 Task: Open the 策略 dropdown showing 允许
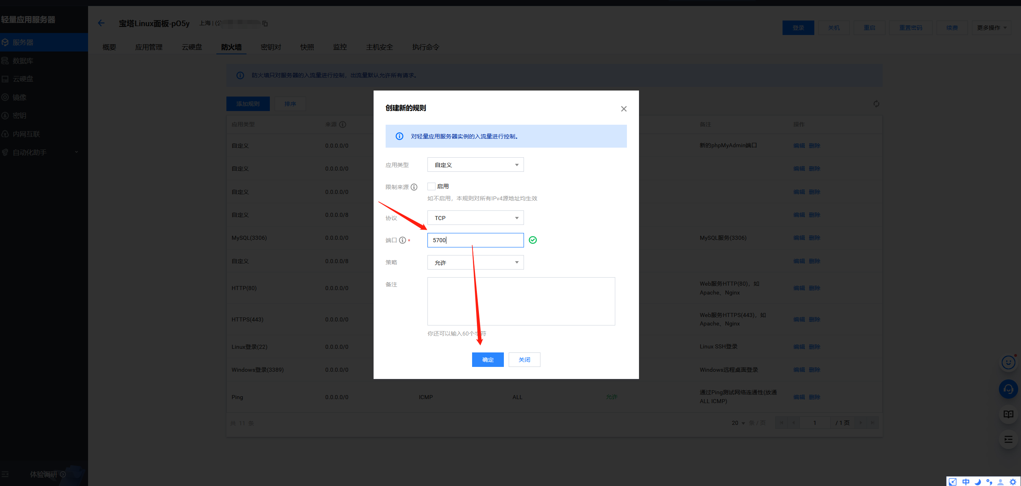click(x=475, y=263)
